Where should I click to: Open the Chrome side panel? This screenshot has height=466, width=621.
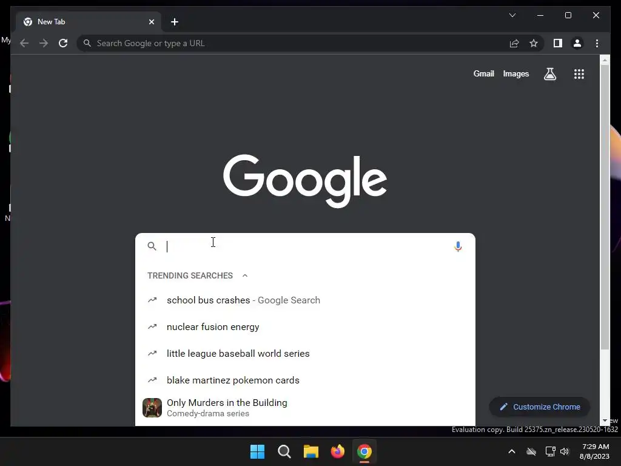point(558,43)
